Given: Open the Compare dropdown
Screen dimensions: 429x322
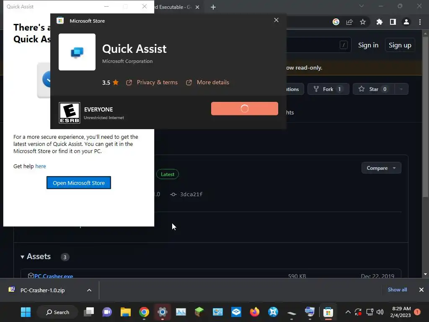Looking at the screenshot, I should (x=381, y=168).
